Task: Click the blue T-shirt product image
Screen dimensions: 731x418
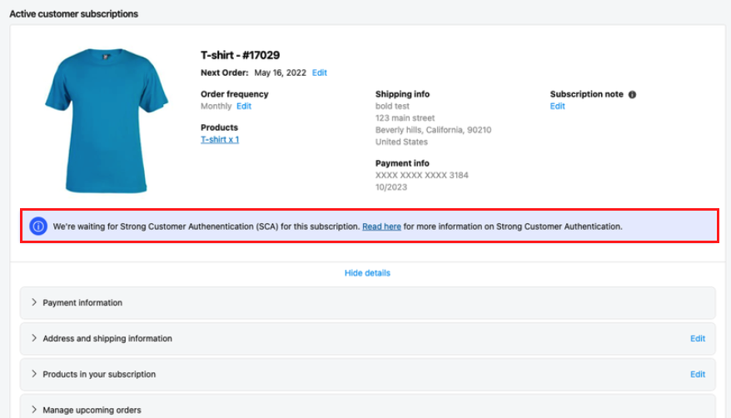Action: pos(107,121)
